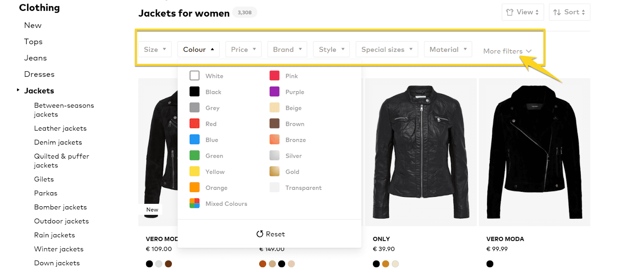
Task: Choose the Bronze colour swatch
Action: 275,139
